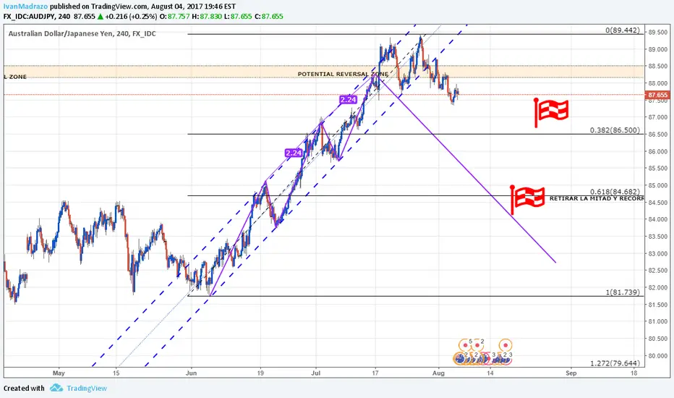
Task: Click the 81.000 price axis label
Action: [658, 321]
